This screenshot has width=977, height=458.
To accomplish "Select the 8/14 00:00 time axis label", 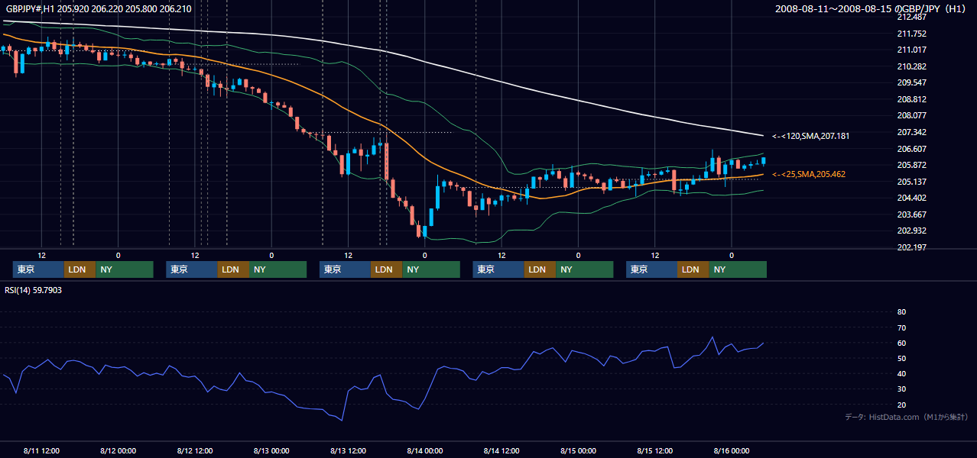I will [x=425, y=451].
